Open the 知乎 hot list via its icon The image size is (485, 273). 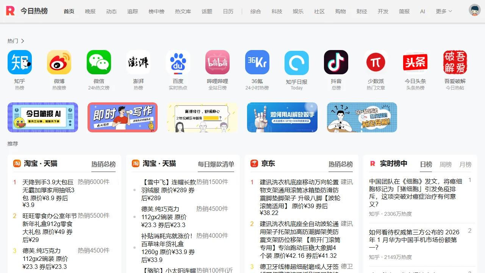(x=20, y=62)
